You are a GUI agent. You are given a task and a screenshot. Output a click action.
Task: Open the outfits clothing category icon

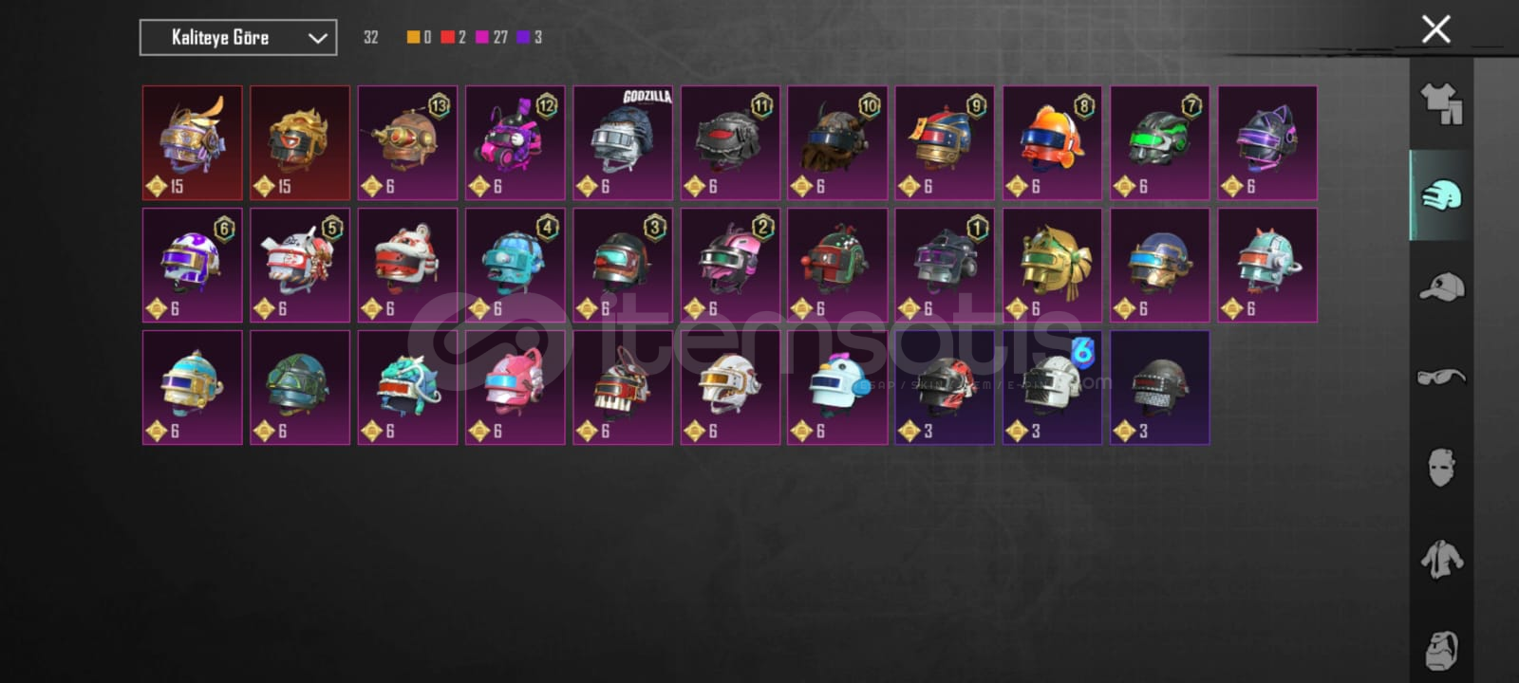(x=1441, y=104)
